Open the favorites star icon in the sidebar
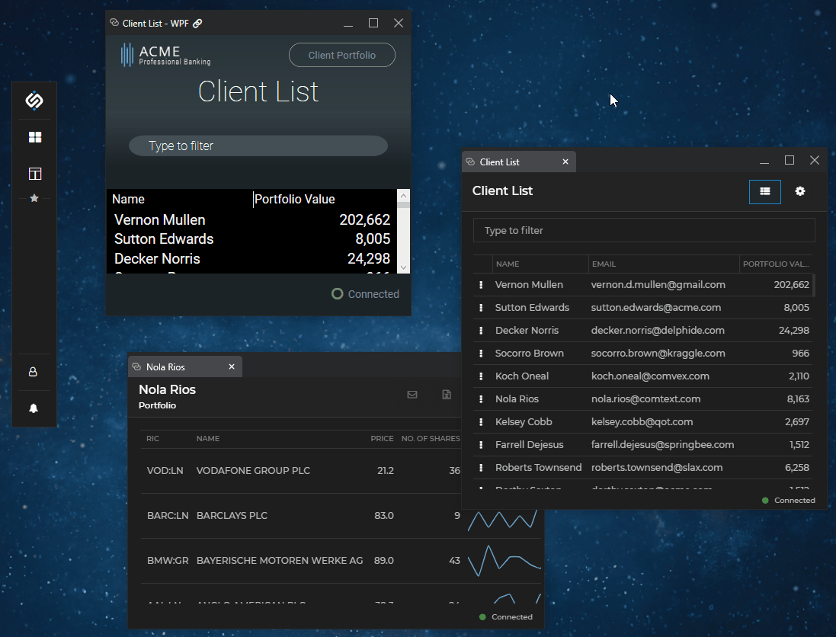 point(34,198)
